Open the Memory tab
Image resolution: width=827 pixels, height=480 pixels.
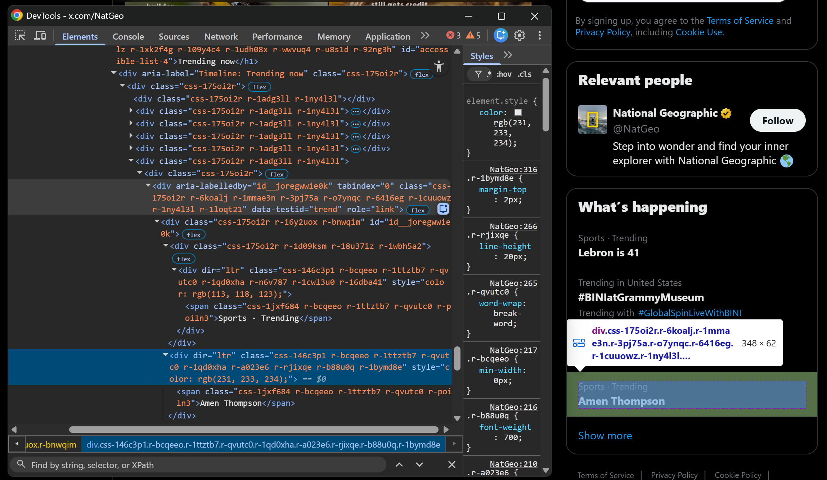334,36
